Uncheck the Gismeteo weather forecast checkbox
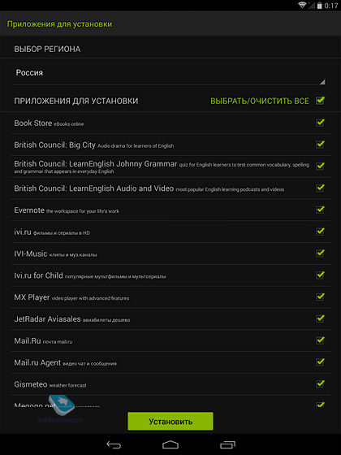Image resolution: width=341 pixels, height=455 pixels. tap(320, 383)
